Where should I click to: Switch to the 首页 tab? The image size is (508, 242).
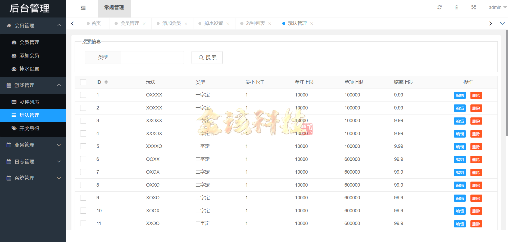(96, 23)
